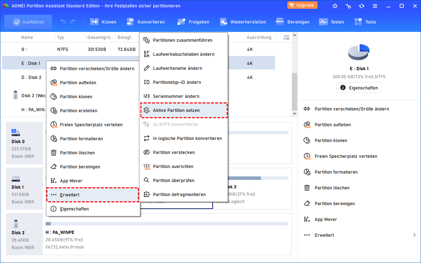Click the H : PA_WINPE partition bar
The width and height of the screenshot is (421, 263).
coord(167,224)
